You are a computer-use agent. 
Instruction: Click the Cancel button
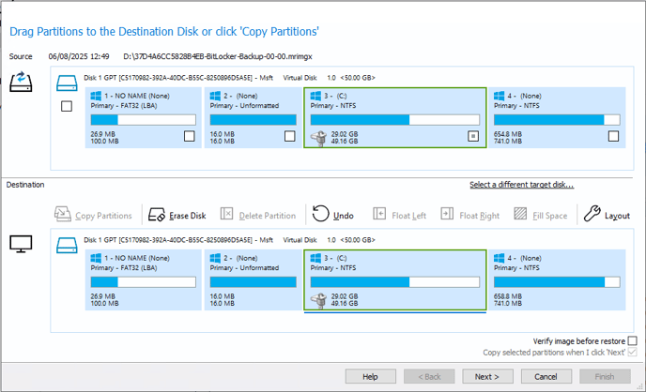(x=546, y=376)
